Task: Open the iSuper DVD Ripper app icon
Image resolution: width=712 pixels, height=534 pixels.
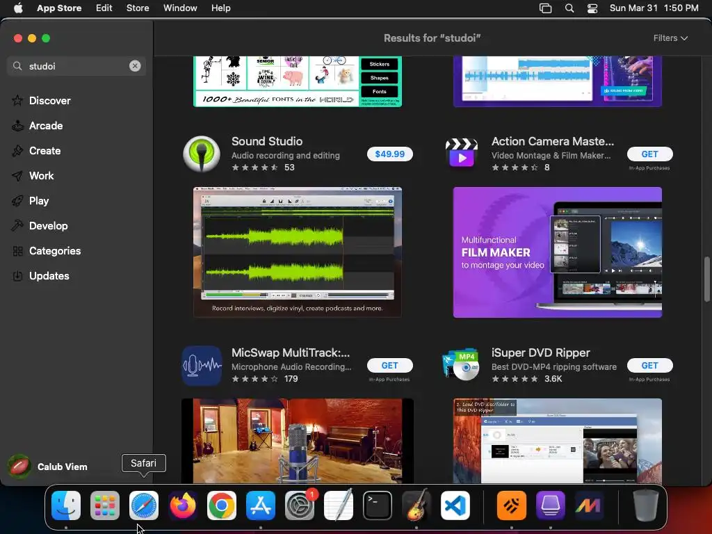Action: (462, 366)
